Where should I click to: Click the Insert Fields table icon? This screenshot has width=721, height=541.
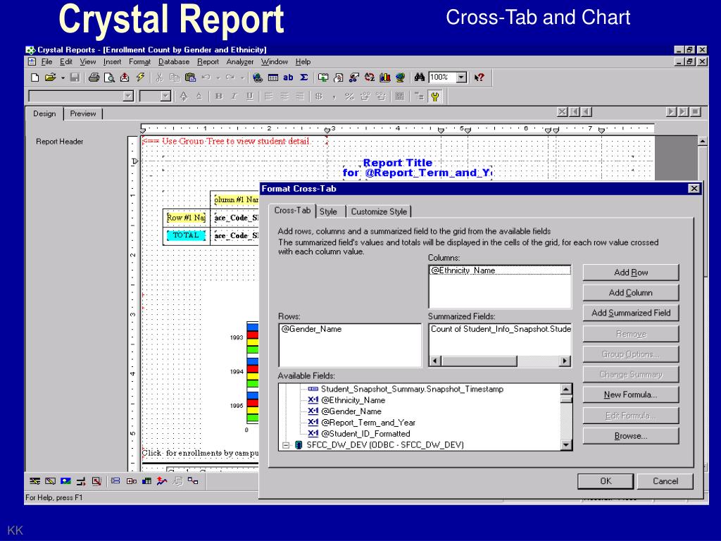(273, 77)
